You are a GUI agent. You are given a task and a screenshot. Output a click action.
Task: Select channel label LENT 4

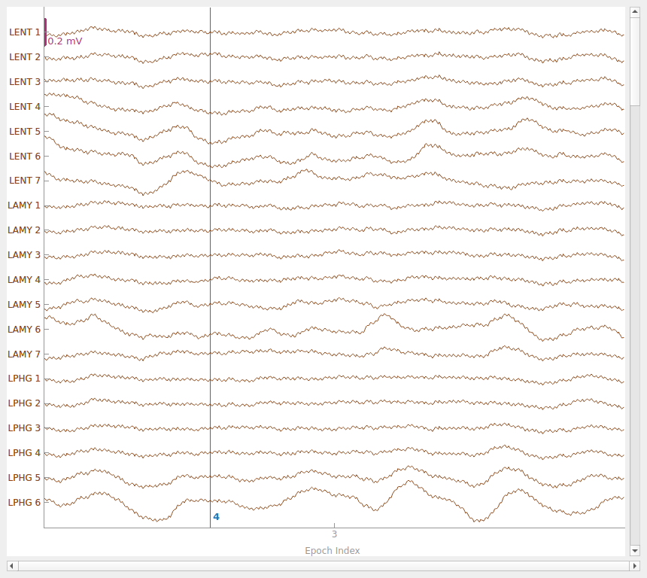tap(25, 107)
